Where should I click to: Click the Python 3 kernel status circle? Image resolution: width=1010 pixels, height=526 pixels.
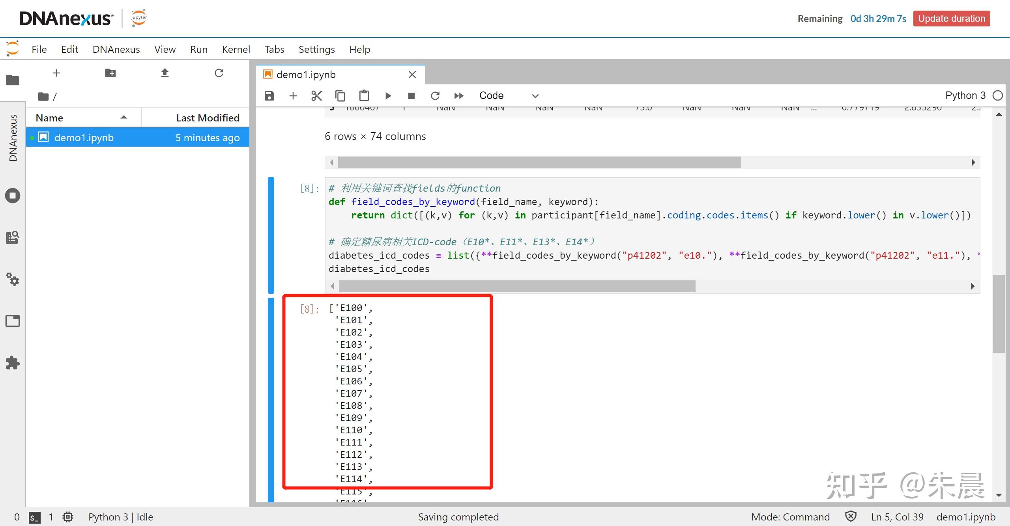point(997,96)
